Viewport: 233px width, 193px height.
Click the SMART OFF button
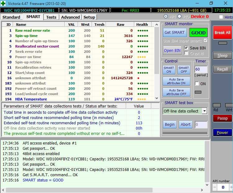(x=184, y=70)
